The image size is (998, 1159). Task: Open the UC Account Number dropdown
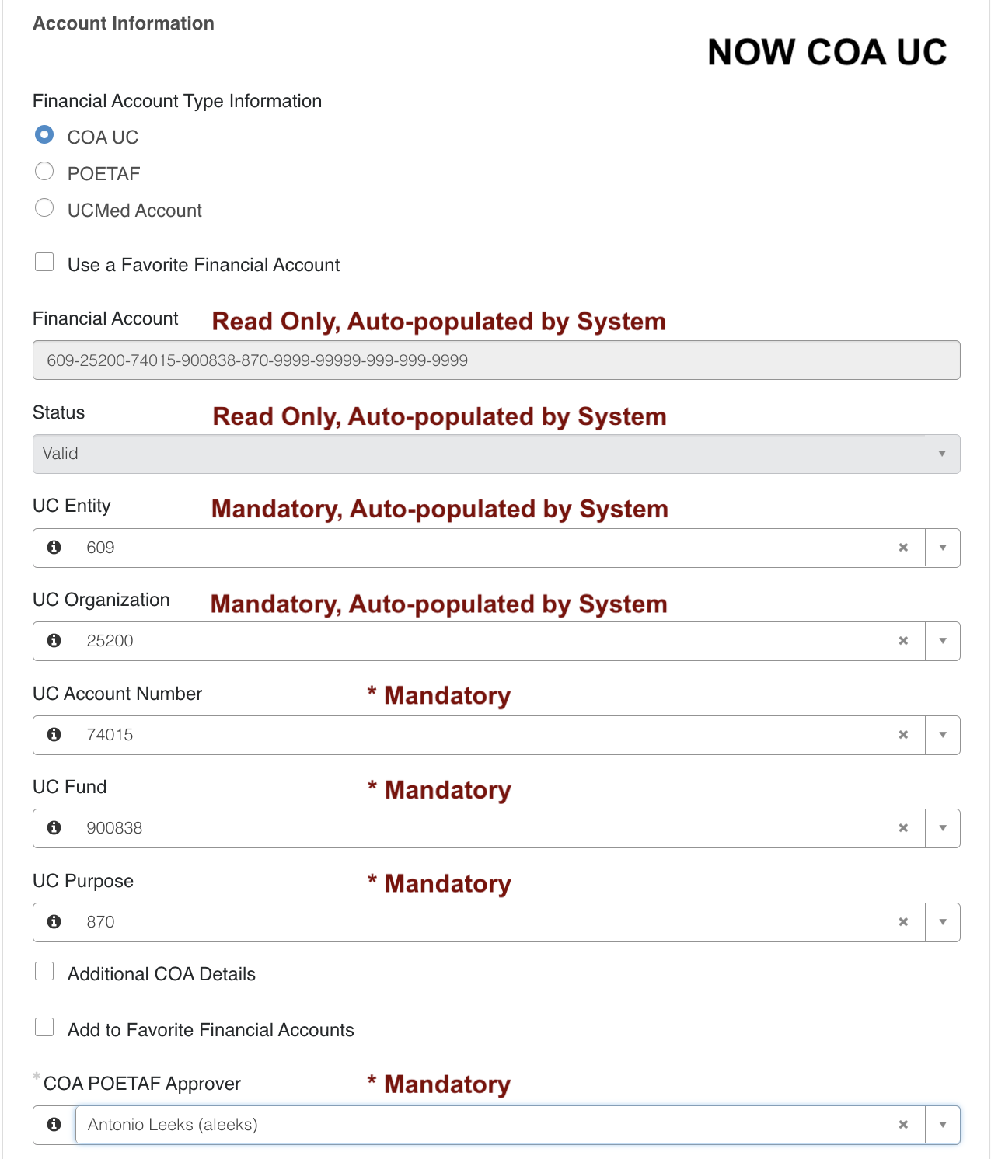coord(943,735)
